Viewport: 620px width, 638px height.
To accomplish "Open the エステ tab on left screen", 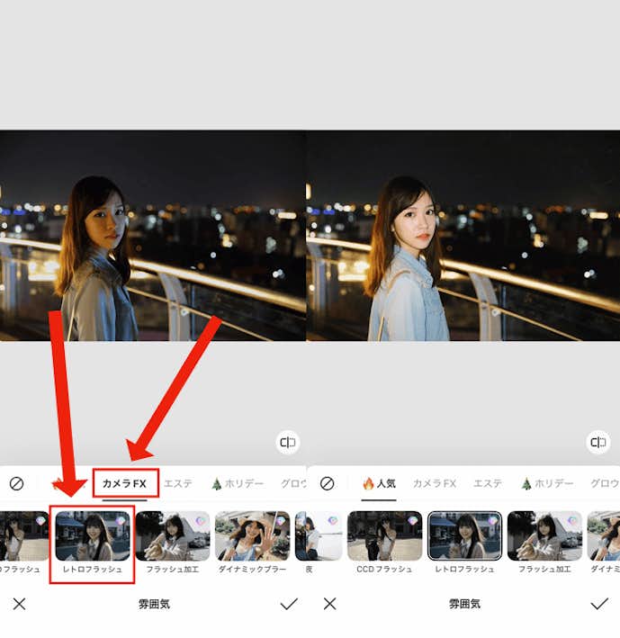I will [178, 483].
